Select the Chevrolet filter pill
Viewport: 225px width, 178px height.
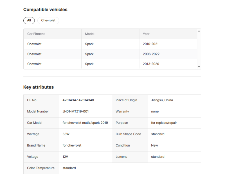pos(48,21)
